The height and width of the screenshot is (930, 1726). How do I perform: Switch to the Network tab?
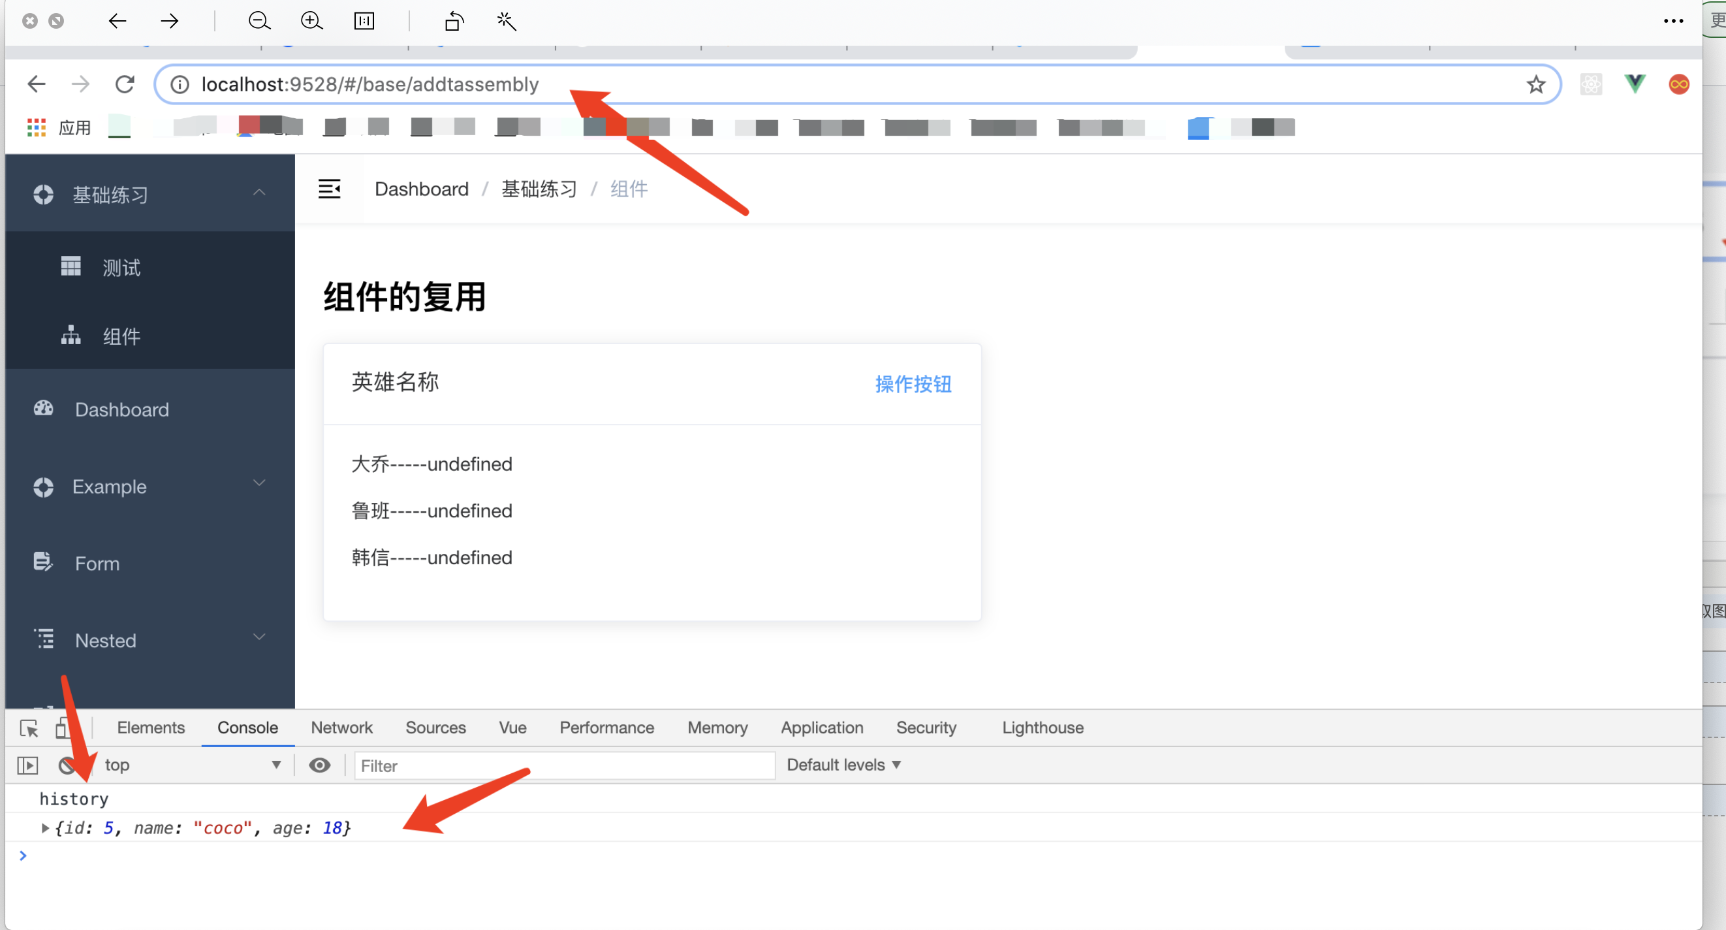[341, 728]
